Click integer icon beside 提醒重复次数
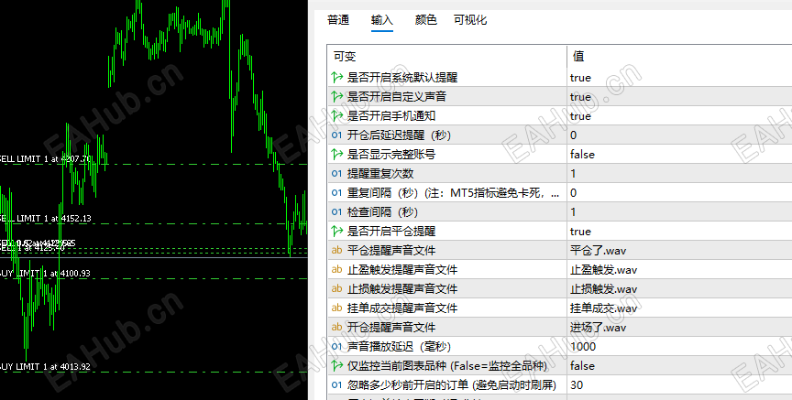 337,174
